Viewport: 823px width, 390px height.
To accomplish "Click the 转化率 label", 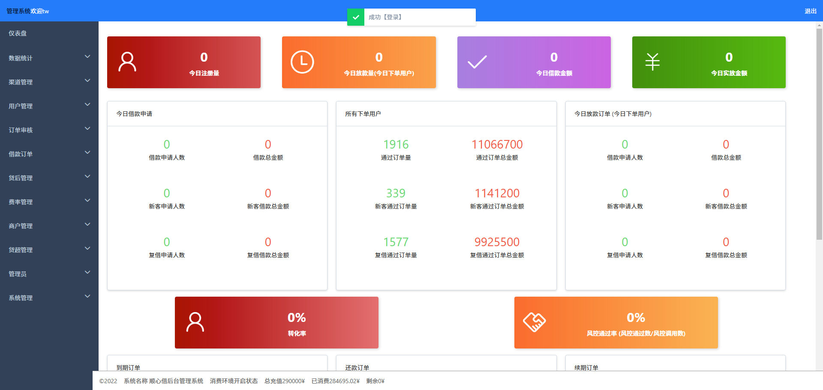I will (x=297, y=333).
